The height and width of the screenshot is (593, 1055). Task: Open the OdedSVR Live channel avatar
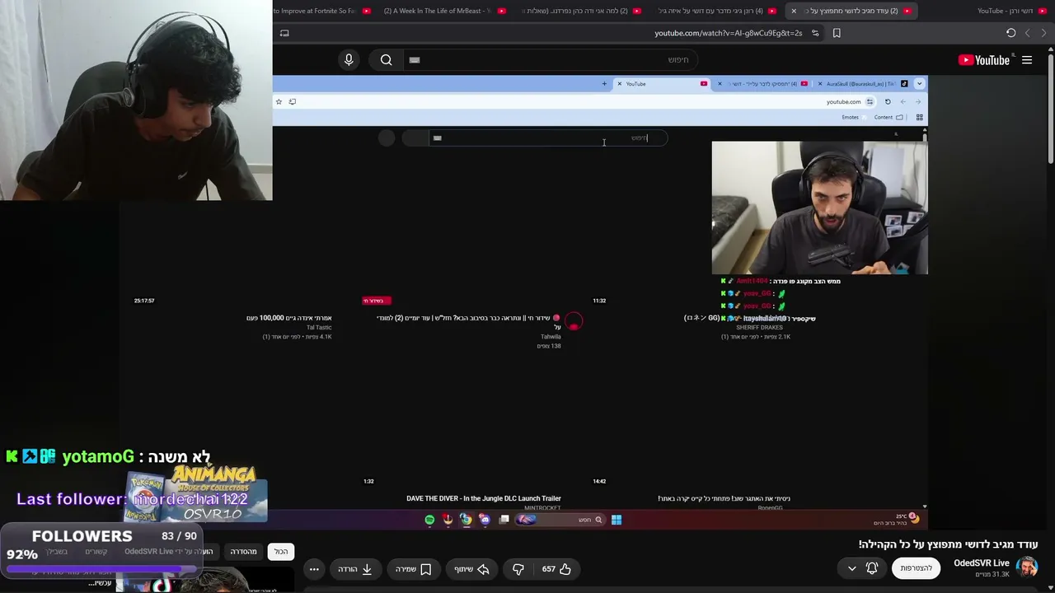tap(1027, 567)
